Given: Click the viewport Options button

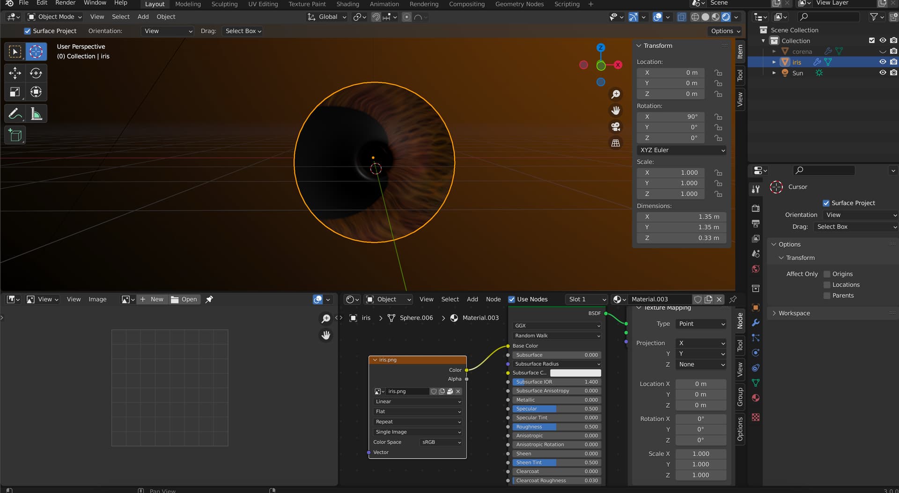Looking at the screenshot, I should point(725,31).
